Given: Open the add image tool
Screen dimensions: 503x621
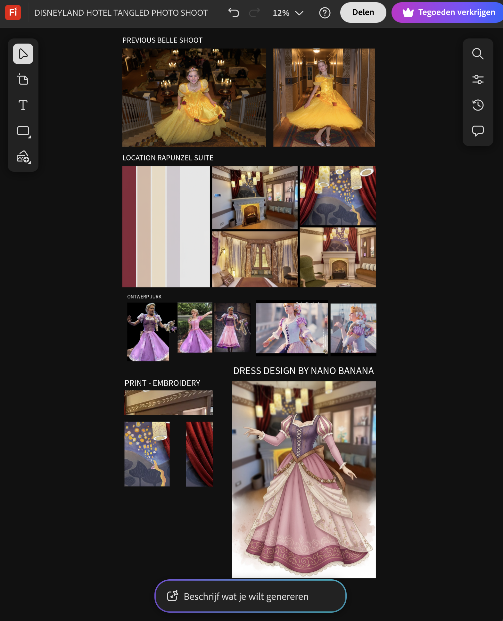Looking at the screenshot, I should point(23,157).
